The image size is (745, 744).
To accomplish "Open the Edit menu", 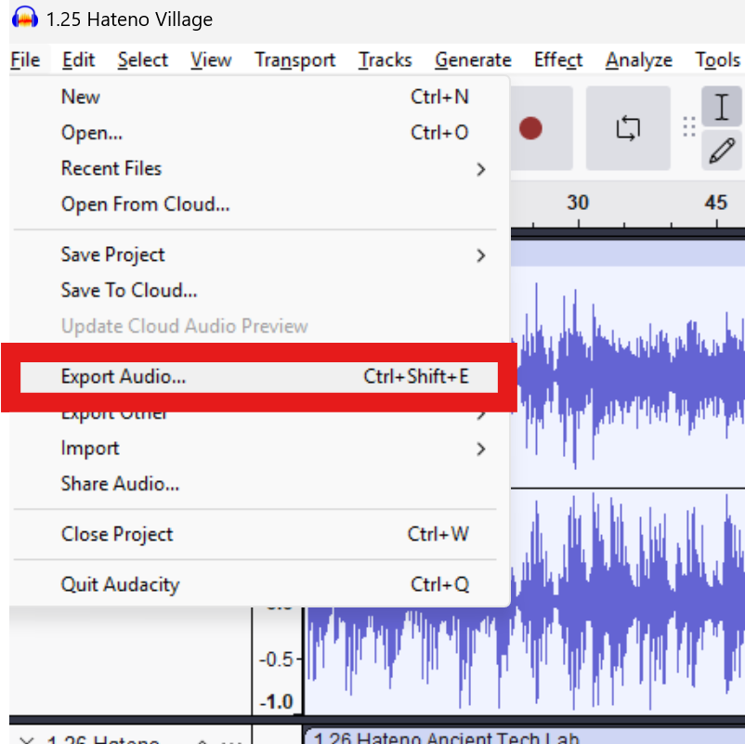I will (x=78, y=59).
